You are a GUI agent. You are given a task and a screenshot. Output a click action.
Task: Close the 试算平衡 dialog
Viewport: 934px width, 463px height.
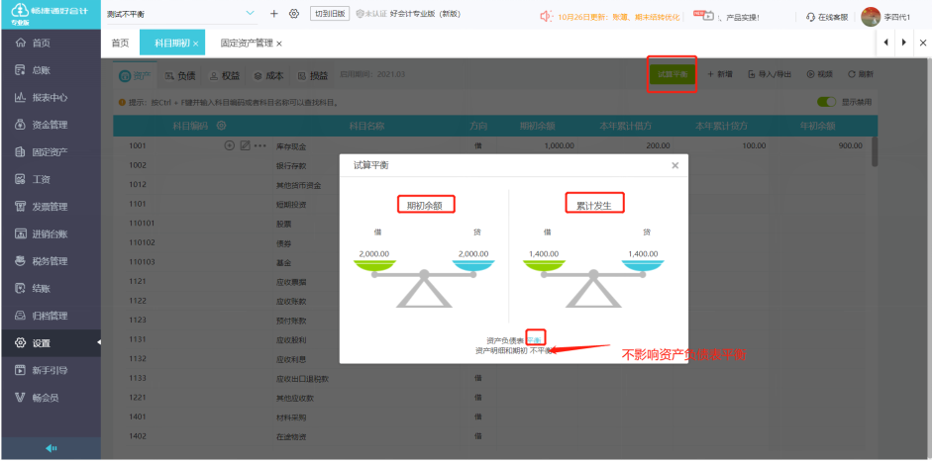675,165
